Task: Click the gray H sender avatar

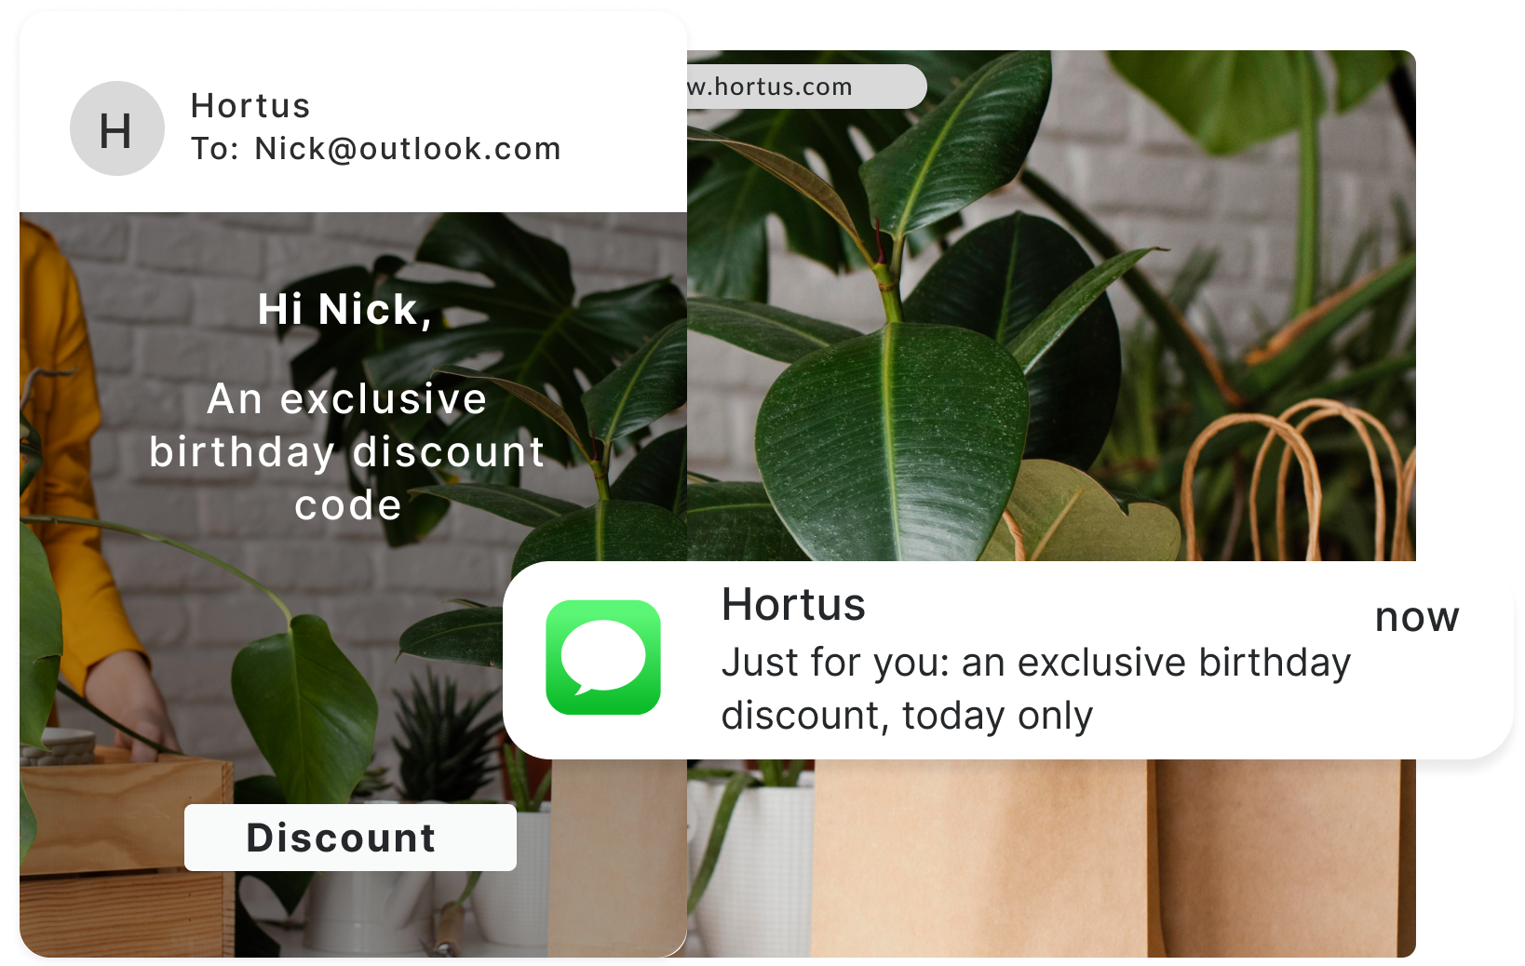Action: pos(117,128)
